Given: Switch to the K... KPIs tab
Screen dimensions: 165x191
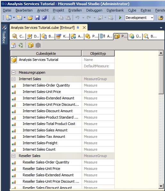Looking at the screenshot, I should pos(62,36).
